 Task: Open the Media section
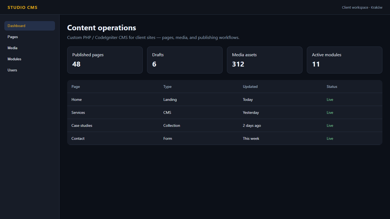pyautogui.click(x=30, y=48)
